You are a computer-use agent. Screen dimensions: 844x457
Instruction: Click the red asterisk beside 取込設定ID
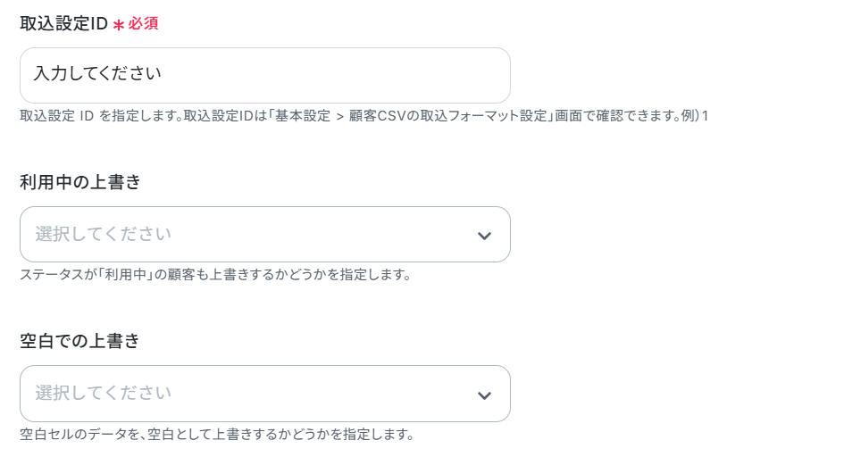click(x=119, y=25)
